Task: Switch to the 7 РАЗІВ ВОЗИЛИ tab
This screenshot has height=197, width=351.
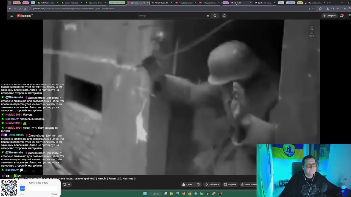Action: (162, 3)
